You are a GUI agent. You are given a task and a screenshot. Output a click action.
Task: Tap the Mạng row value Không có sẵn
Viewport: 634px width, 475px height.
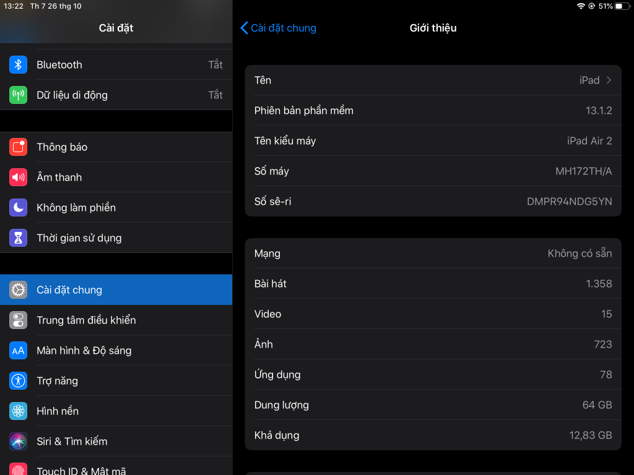coord(580,253)
